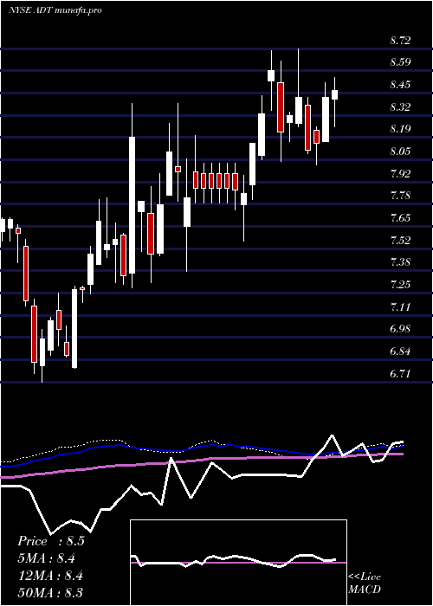Click the 6.84 price axis label

point(400,351)
